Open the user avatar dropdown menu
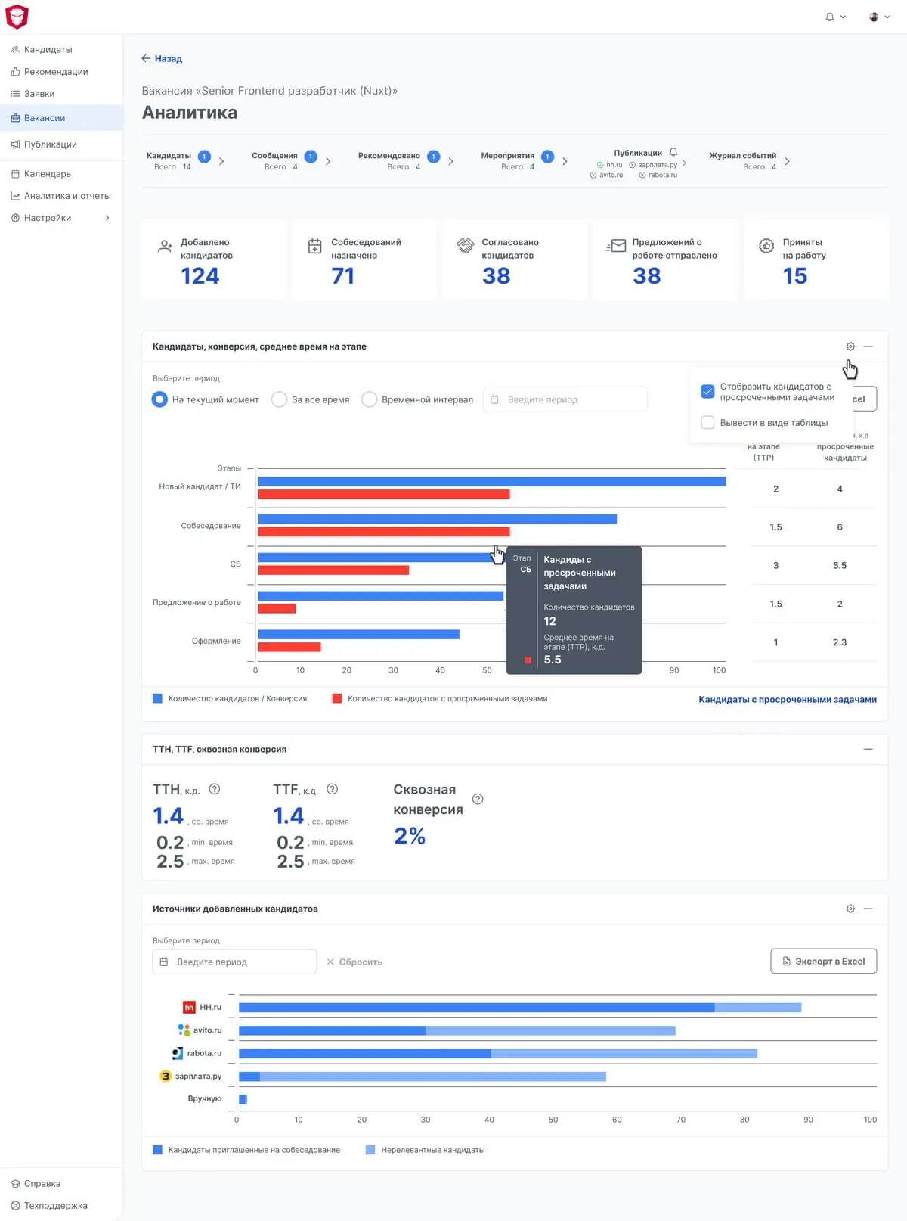 tap(880, 17)
